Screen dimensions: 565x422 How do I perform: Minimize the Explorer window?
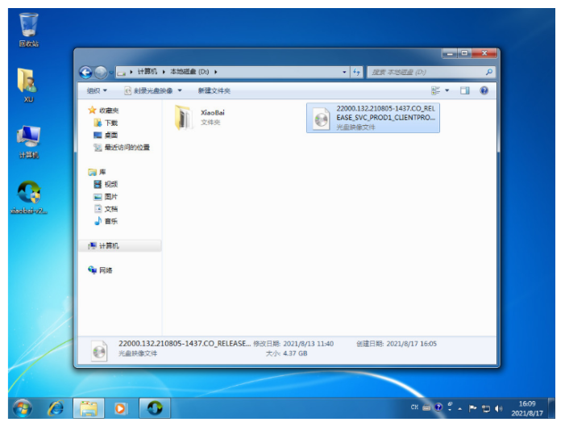(450, 53)
